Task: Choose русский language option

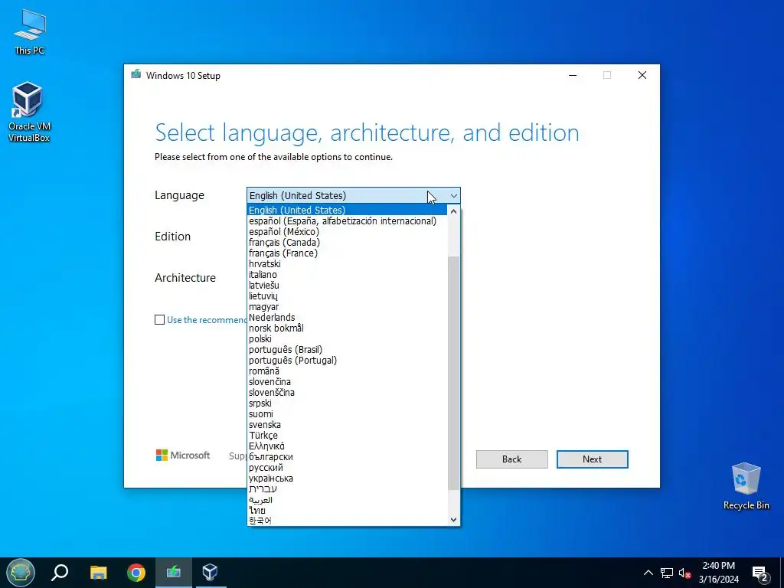Action: click(x=348, y=468)
